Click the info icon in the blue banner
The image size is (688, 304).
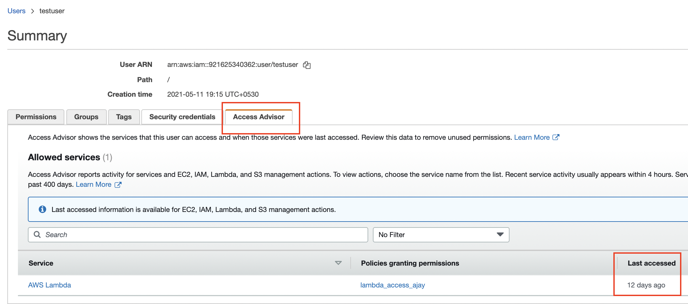pos(42,209)
